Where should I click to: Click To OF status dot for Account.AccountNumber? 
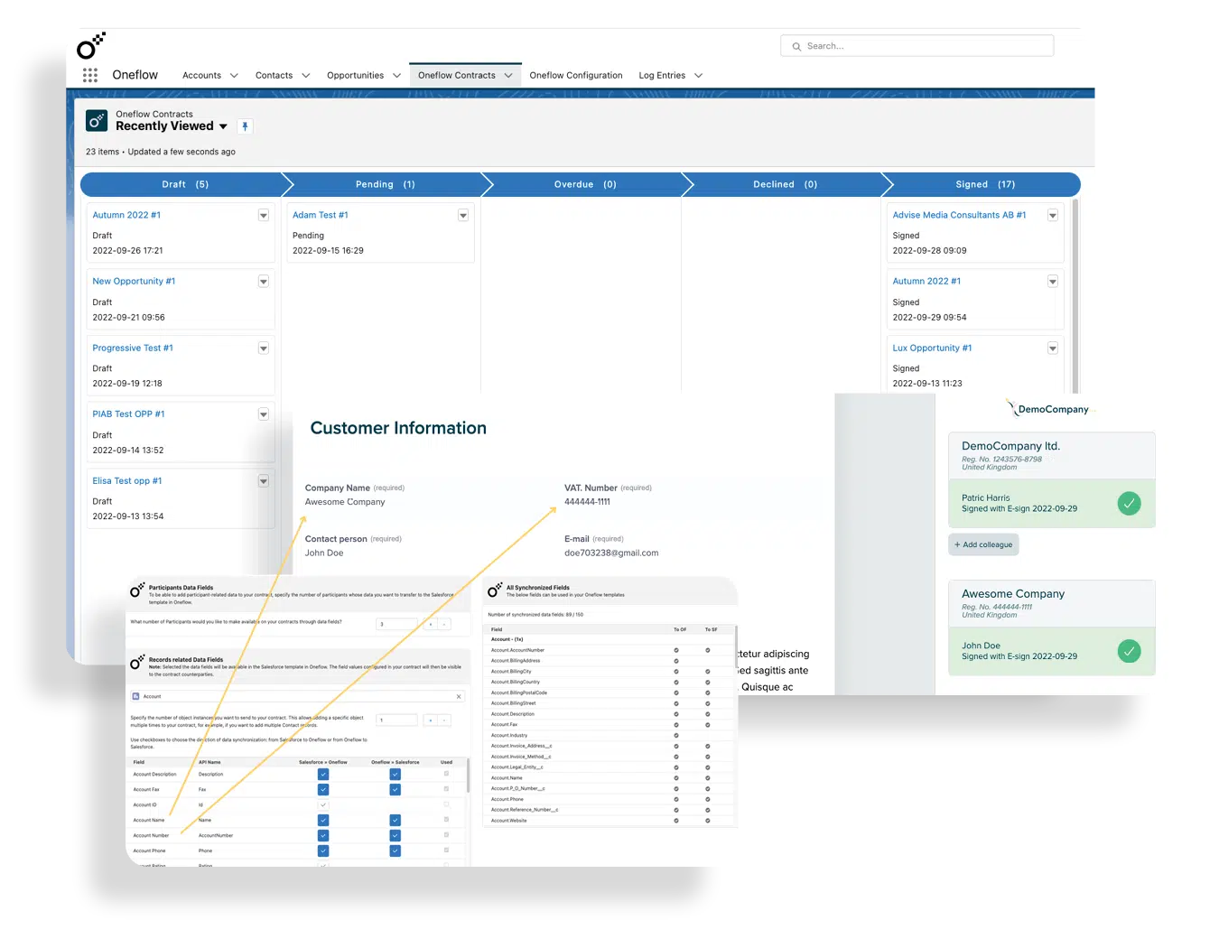tap(676, 650)
